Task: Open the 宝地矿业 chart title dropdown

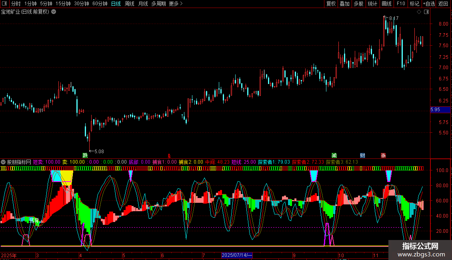Action: click(x=54, y=12)
